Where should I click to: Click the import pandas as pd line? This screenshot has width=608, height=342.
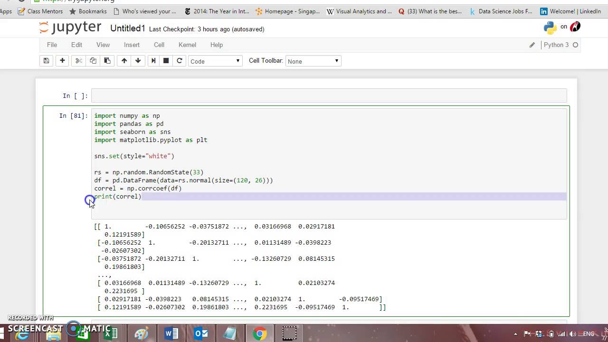(x=129, y=123)
